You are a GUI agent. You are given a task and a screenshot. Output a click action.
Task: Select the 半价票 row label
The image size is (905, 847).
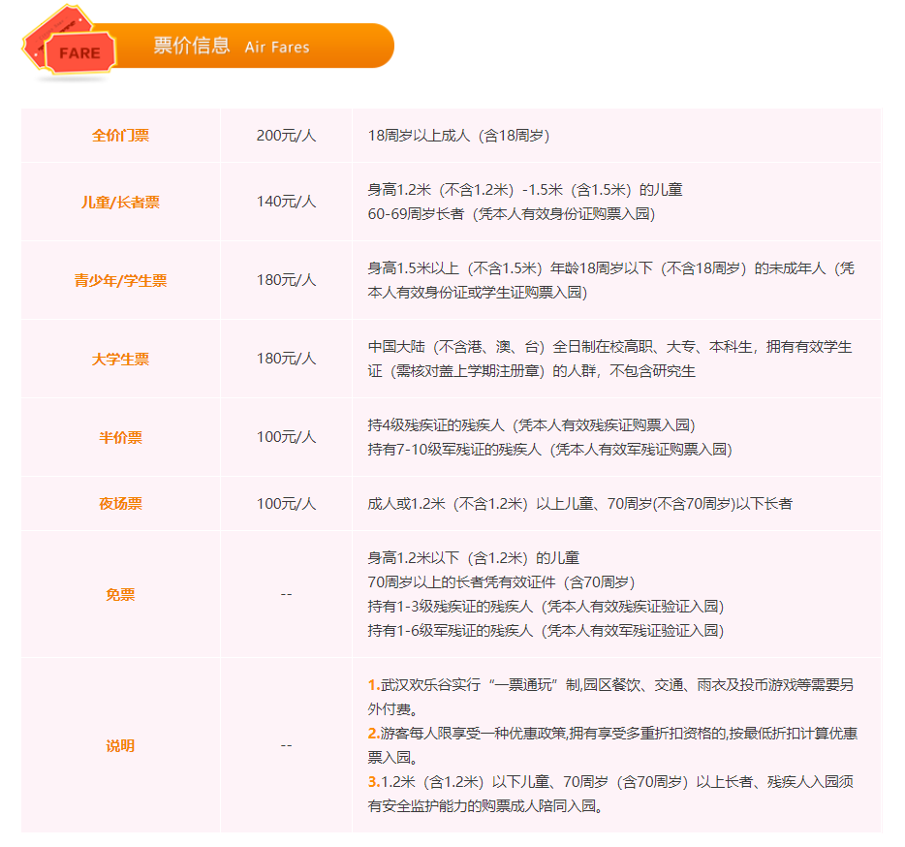[120, 438]
